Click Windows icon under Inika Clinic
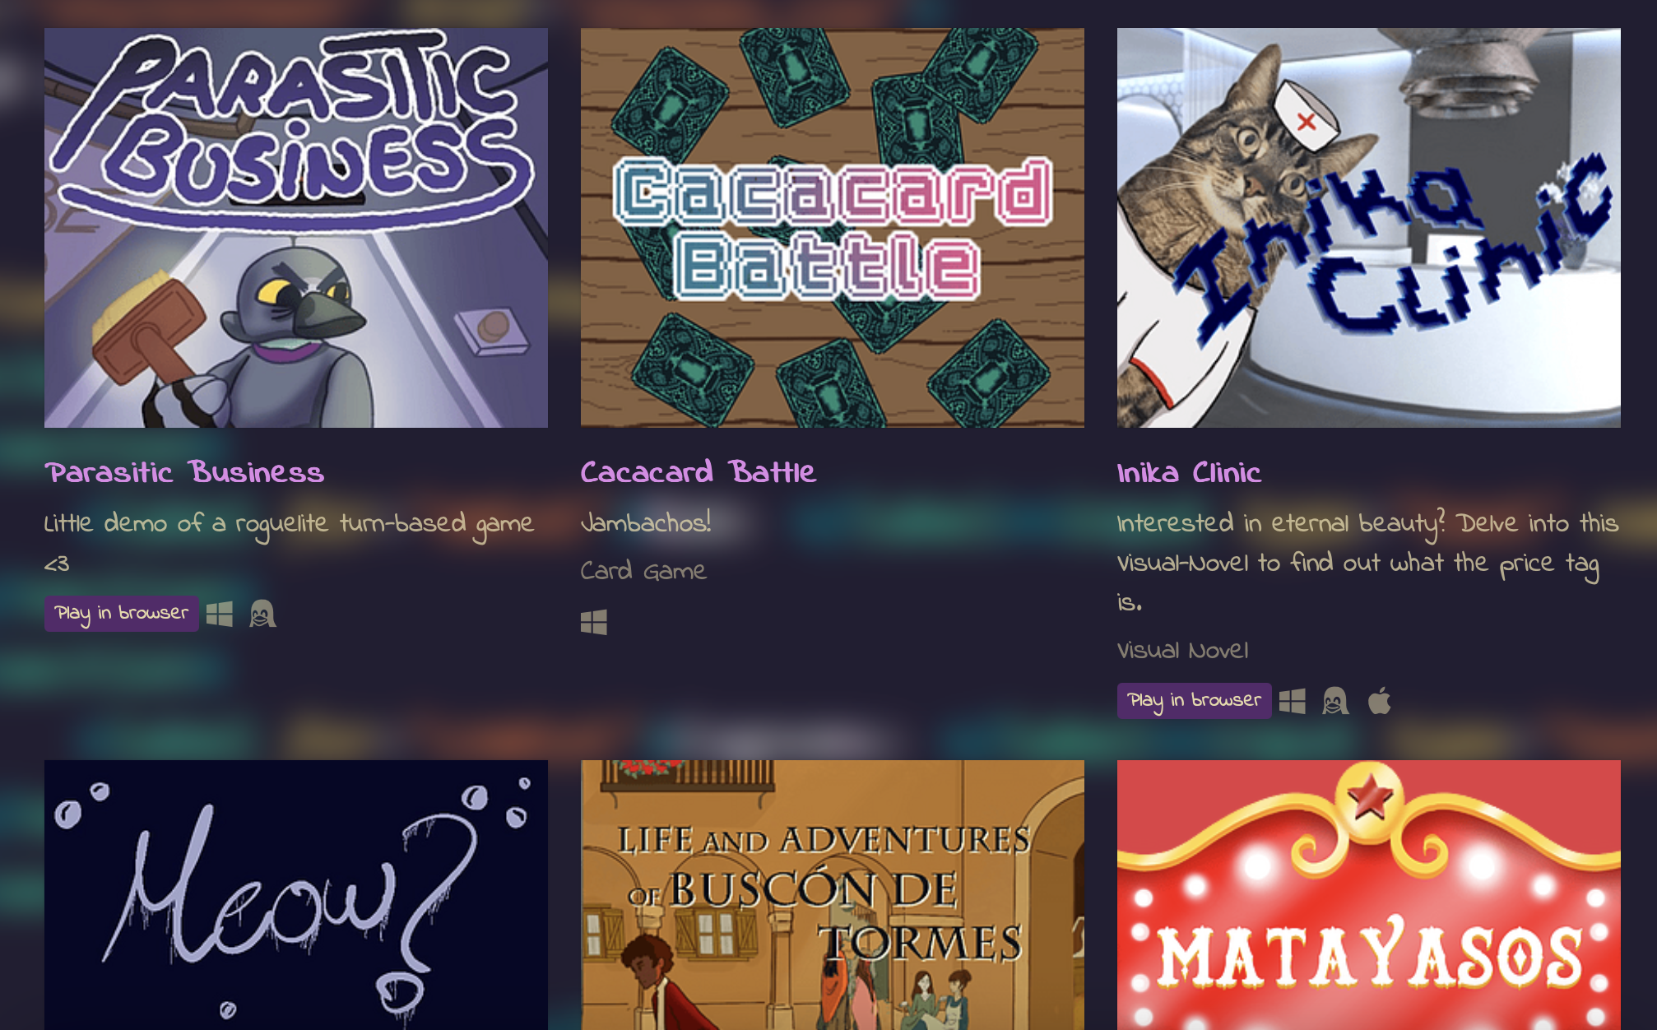The height and width of the screenshot is (1030, 1657). click(1293, 701)
